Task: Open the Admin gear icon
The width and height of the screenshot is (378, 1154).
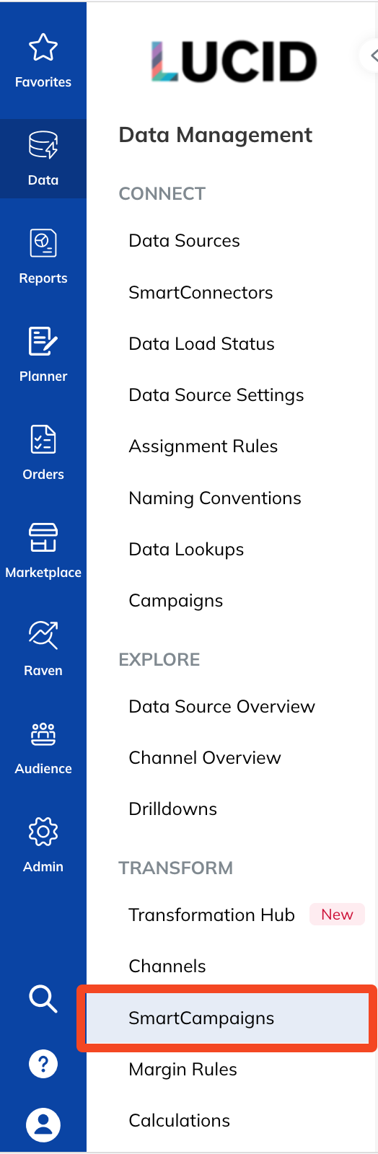Action: click(43, 832)
